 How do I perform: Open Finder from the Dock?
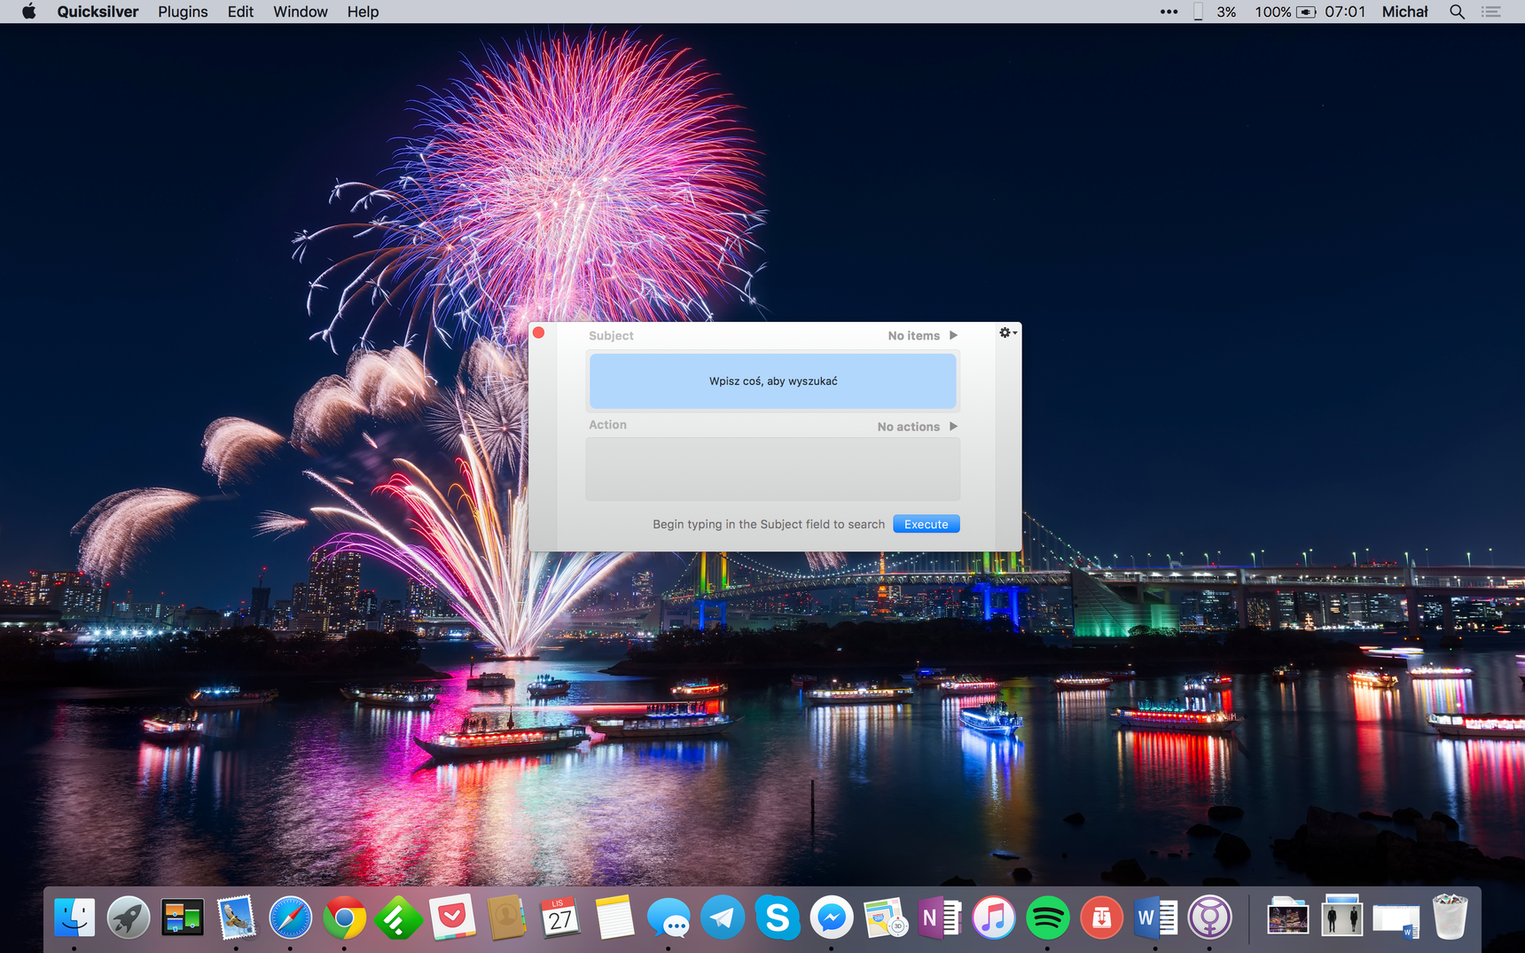click(74, 918)
